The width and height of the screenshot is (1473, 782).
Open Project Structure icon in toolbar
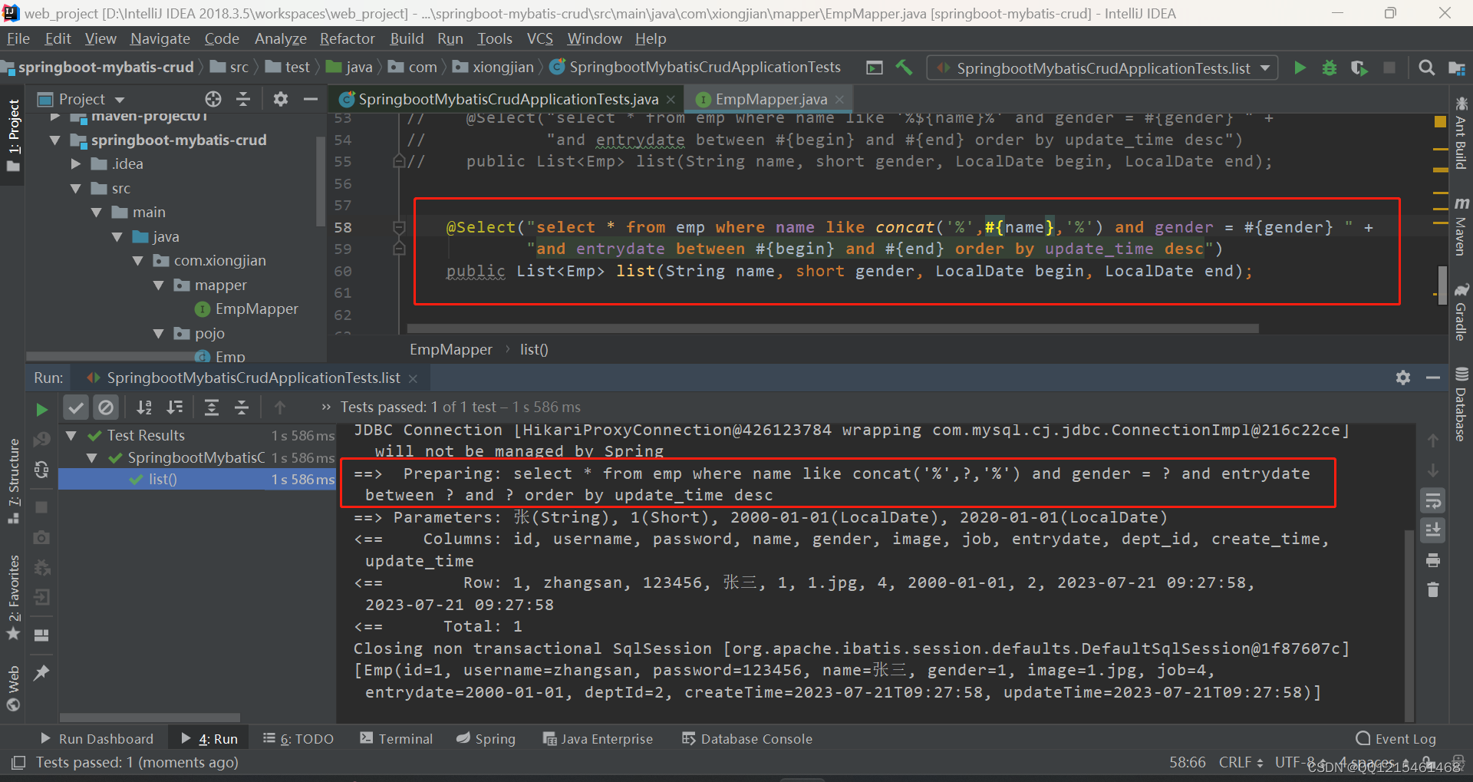1457,68
